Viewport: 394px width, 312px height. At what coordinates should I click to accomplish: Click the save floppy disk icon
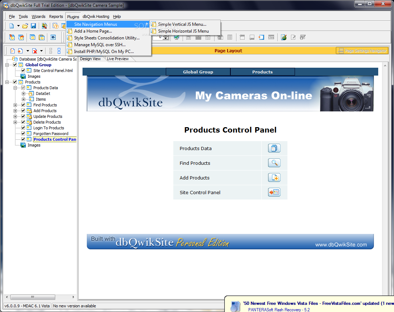pos(33,26)
